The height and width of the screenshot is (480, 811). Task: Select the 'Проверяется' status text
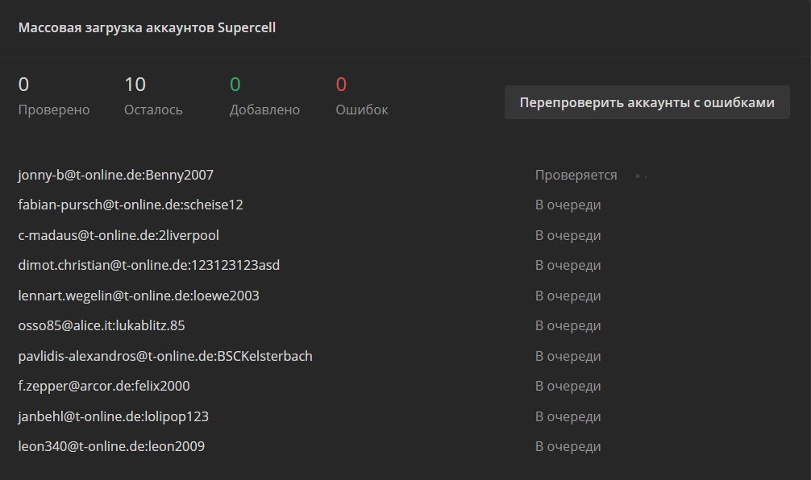point(576,175)
